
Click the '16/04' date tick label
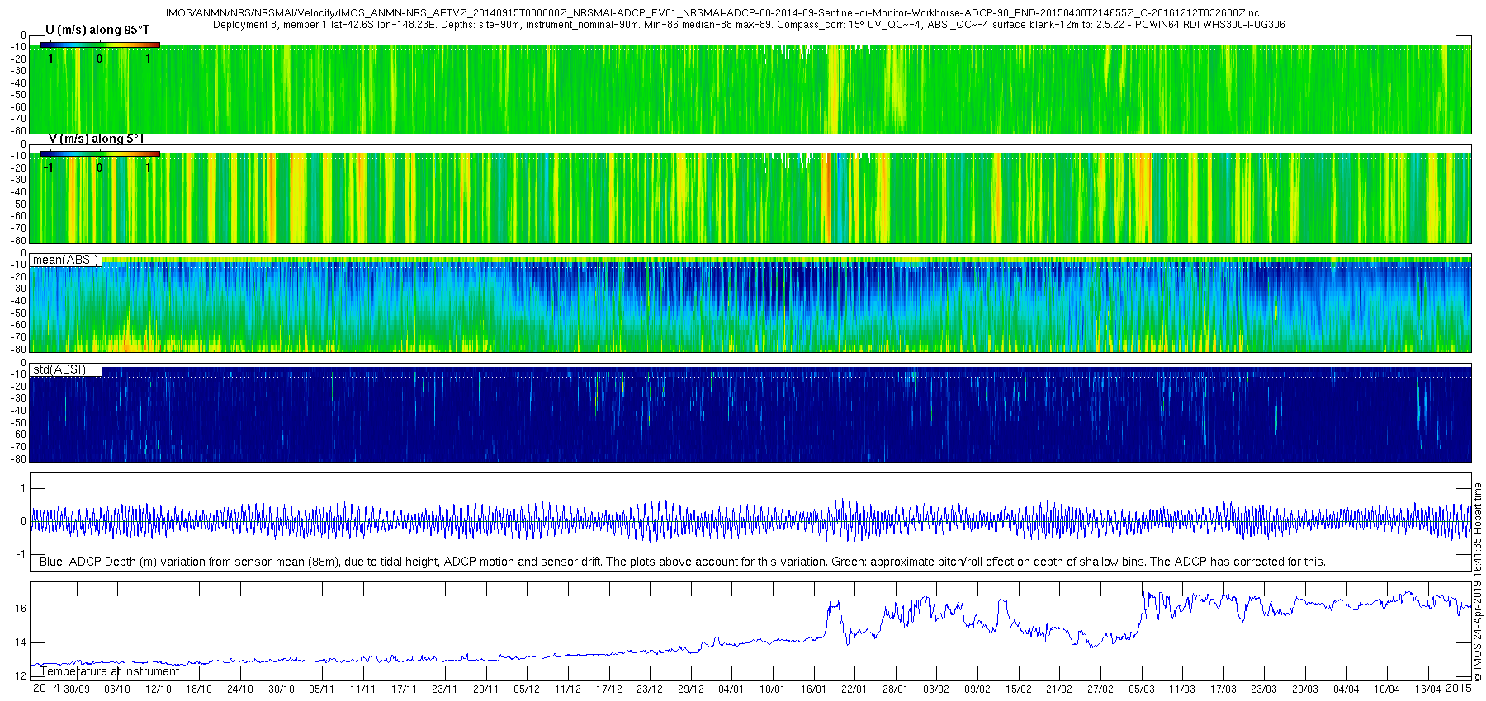[x=1428, y=689]
